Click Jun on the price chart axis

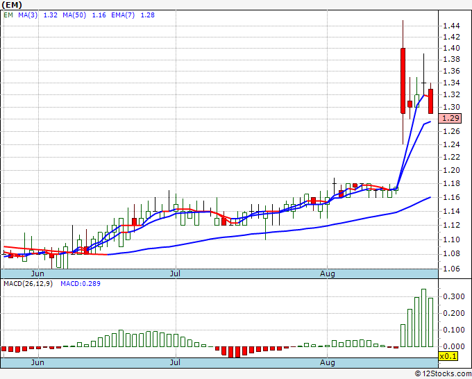click(37, 273)
